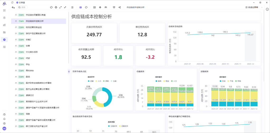Open the widgets icon below dashboard icon
The image size is (270, 133).
[4, 47]
